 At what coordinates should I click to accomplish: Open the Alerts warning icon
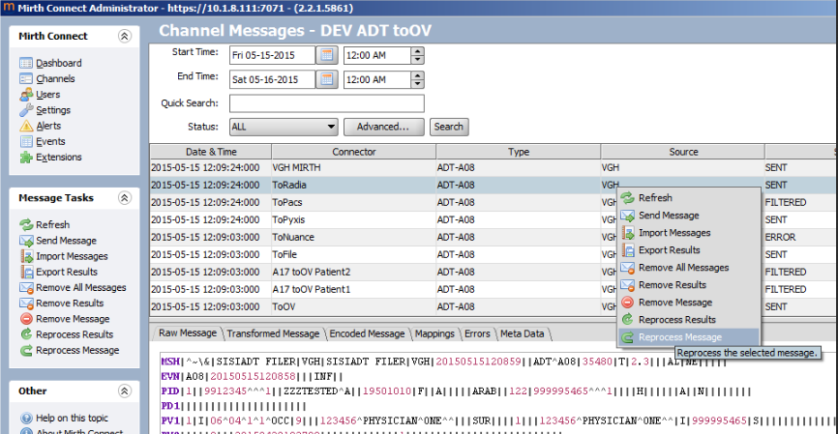pyautogui.click(x=26, y=126)
